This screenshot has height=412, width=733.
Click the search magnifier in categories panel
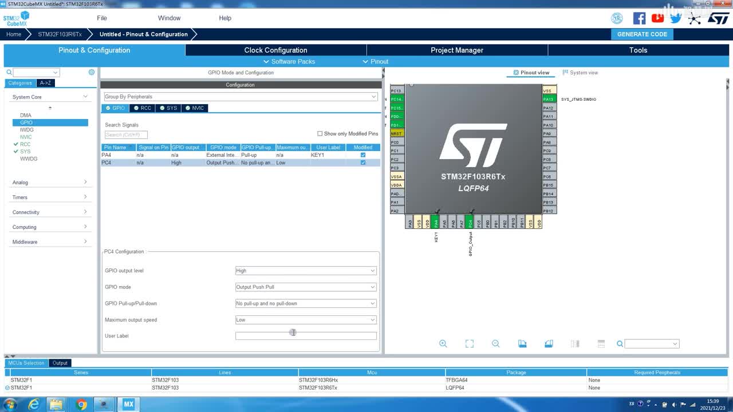pyautogui.click(x=9, y=73)
